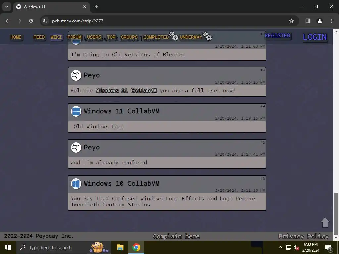Open the WIKI nav item

click(x=56, y=37)
